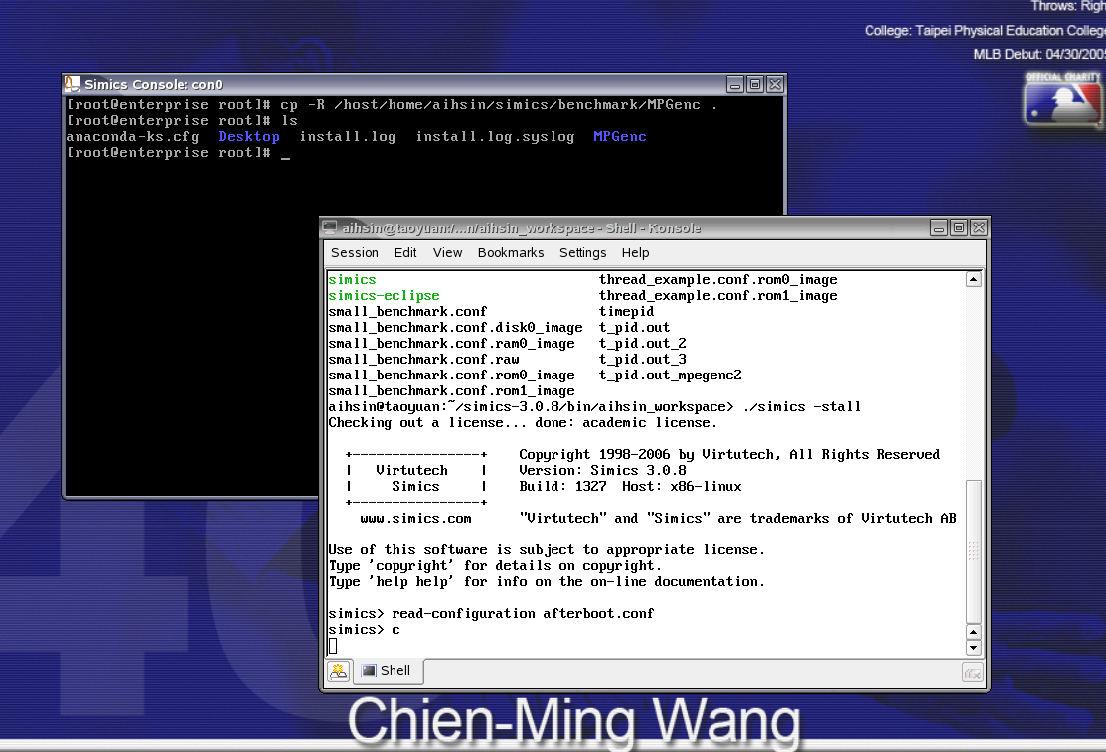Minimize the Konsole window
Image resolution: width=1106 pixels, height=752 pixels.
pos(938,227)
